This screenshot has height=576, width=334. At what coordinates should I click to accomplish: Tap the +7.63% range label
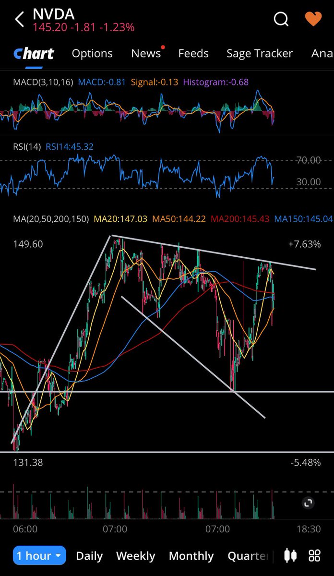pos(304,244)
